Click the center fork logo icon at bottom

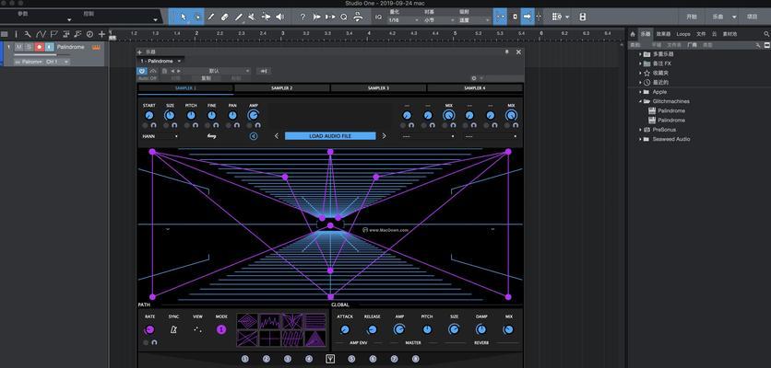click(x=330, y=359)
